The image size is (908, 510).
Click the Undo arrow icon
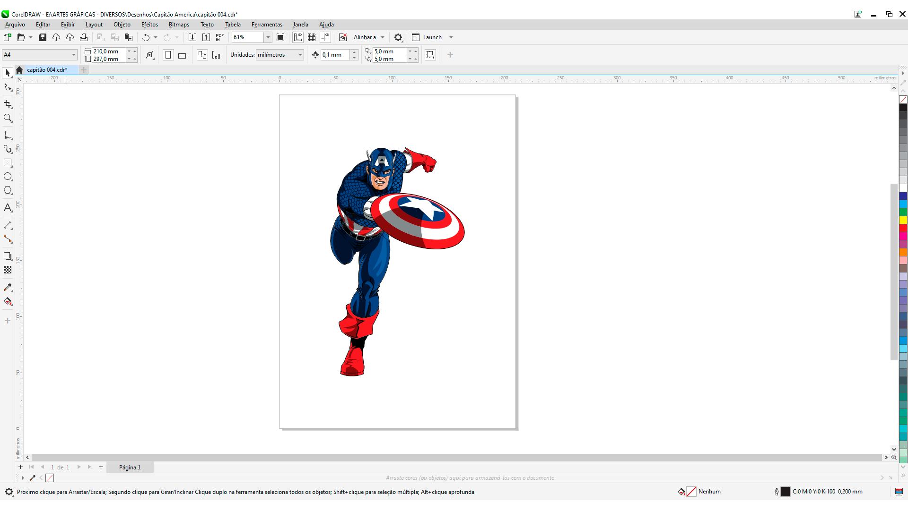[146, 37]
